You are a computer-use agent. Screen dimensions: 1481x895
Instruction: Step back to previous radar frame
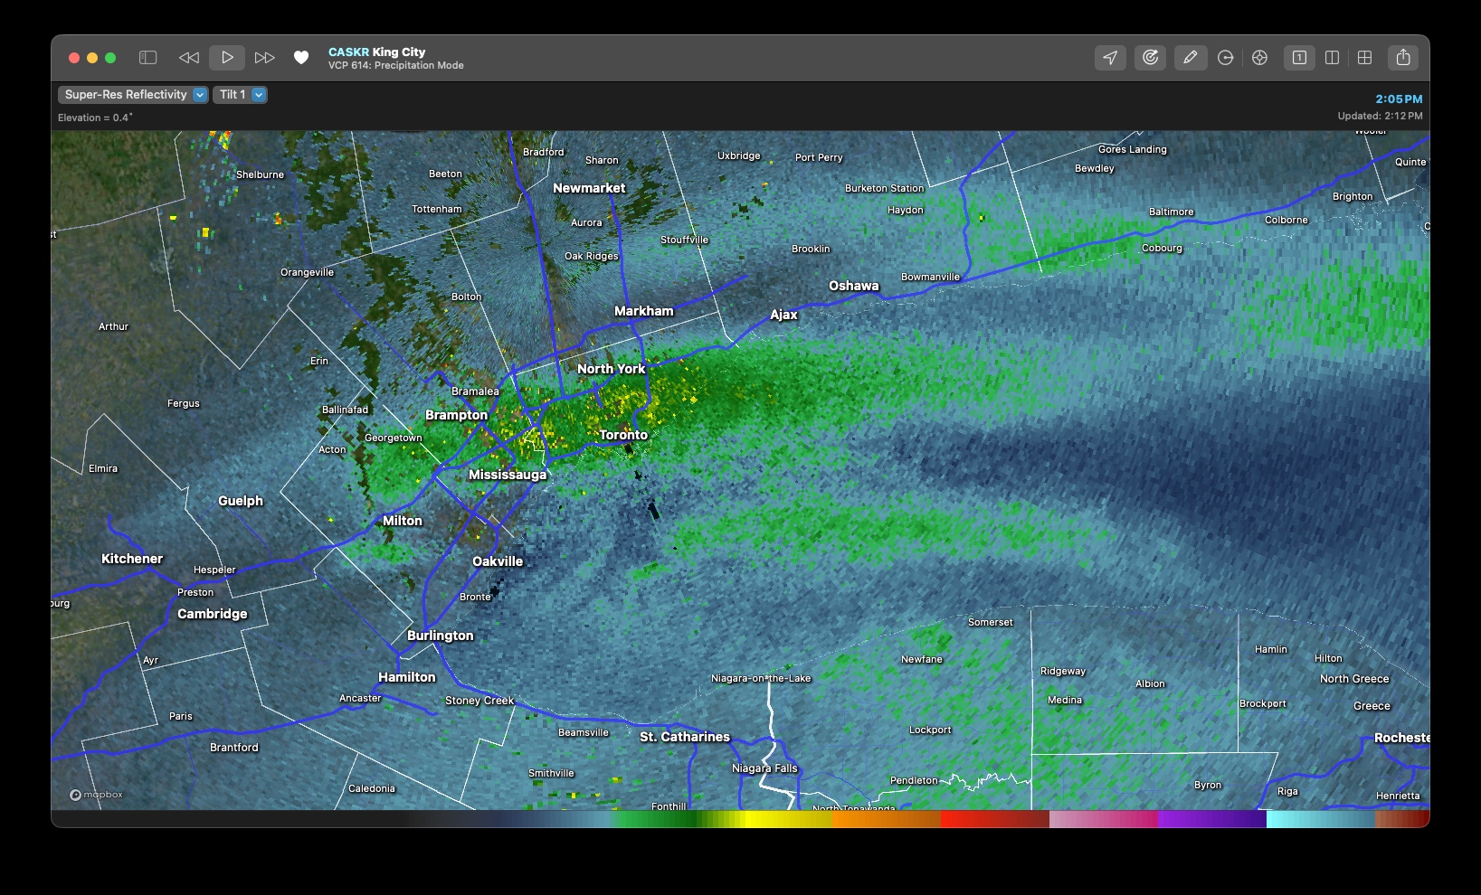189,58
